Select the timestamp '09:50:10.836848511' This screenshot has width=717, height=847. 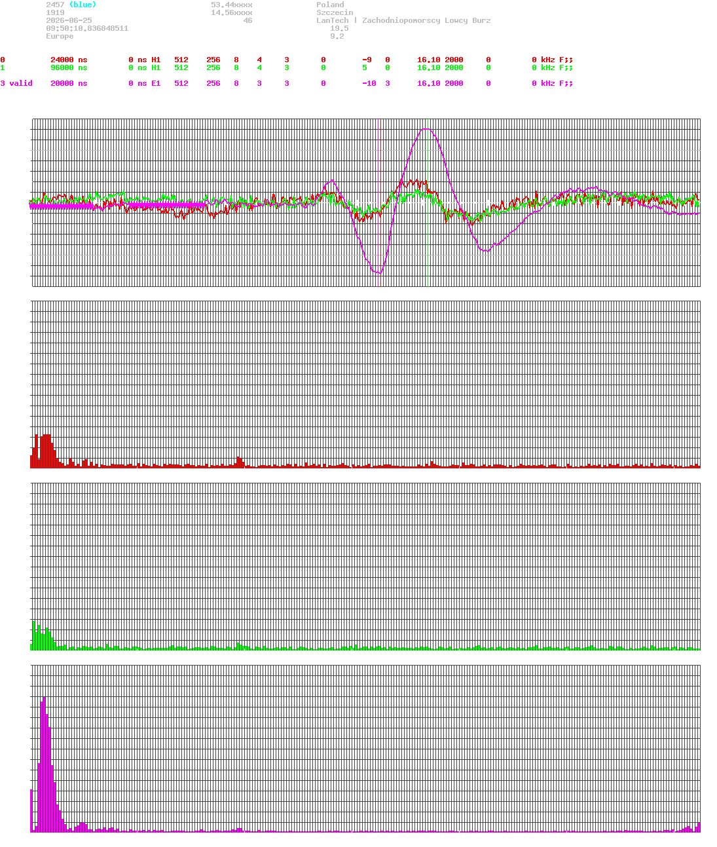pyautogui.click(x=87, y=28)
